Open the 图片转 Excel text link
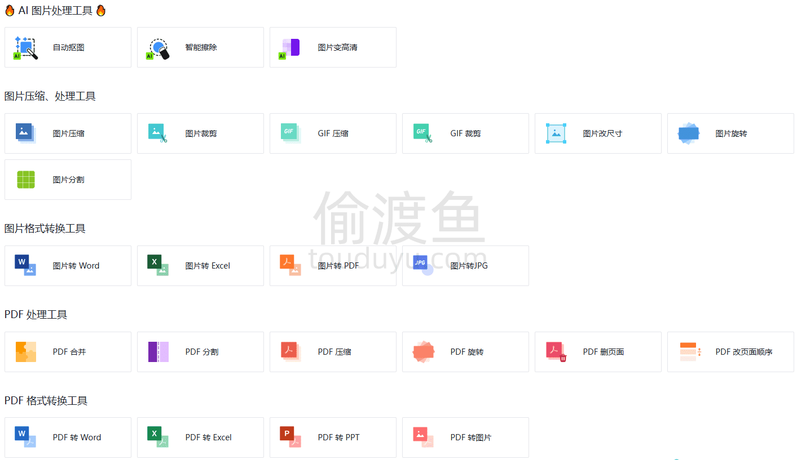Image resolution: width=797 pixels, height=460 pixels. click(x=208, y=266)
